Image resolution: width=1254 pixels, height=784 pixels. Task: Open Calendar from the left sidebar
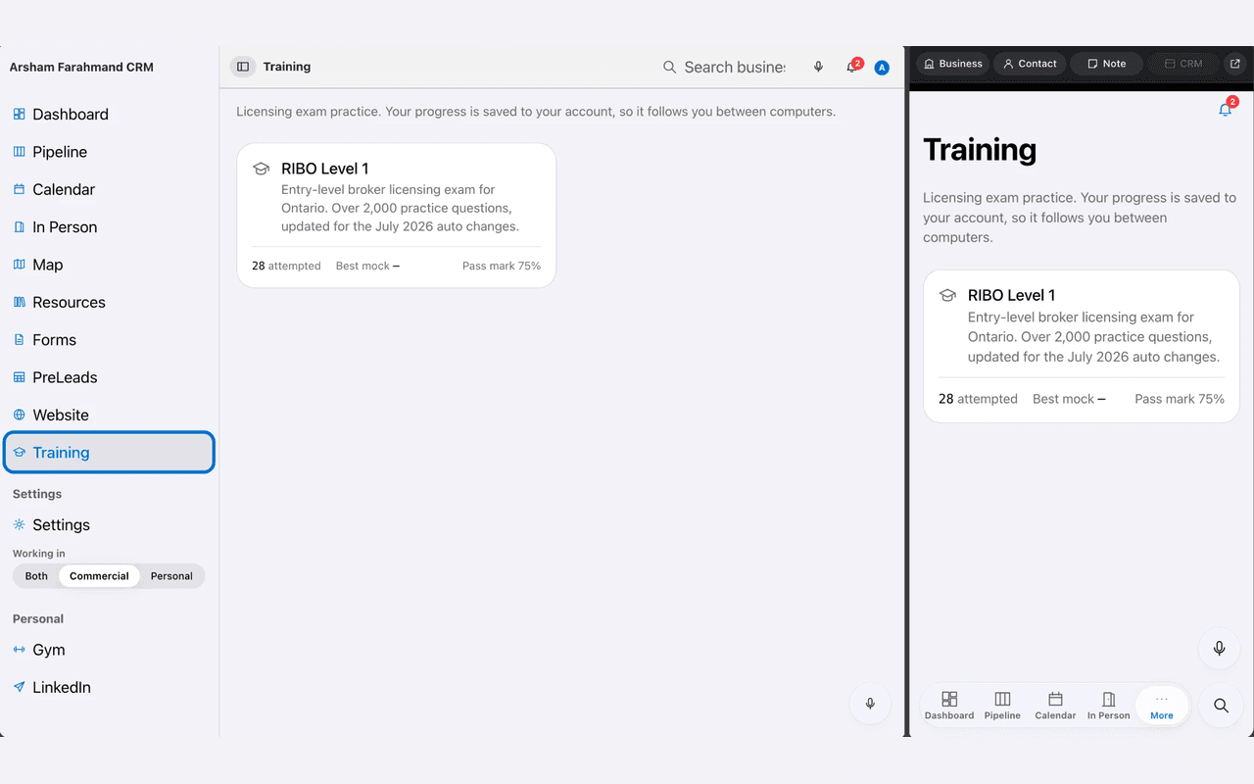(109, 189)
